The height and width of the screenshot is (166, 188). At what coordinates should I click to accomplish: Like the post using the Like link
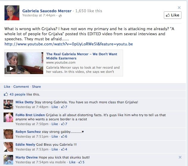click(7, 87)
